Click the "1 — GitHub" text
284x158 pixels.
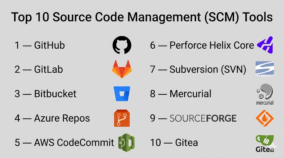point(40,45)
